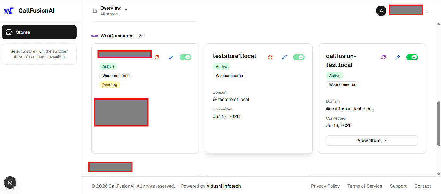Click Active badge on teststore1.local card
This screenshot has width=441, height=194.
tap(221, 67)
